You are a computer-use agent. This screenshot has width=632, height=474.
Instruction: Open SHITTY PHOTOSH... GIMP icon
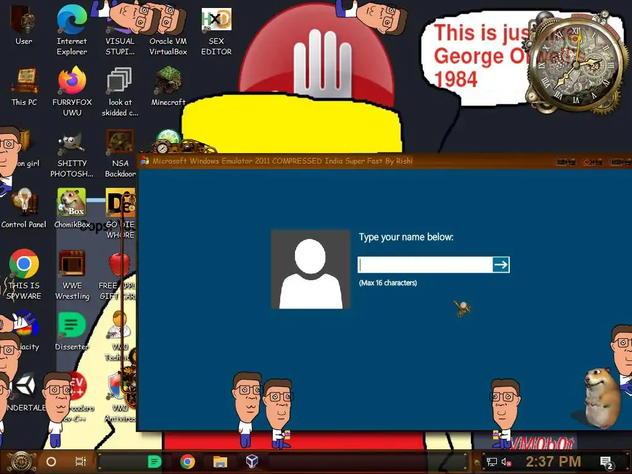72,155
